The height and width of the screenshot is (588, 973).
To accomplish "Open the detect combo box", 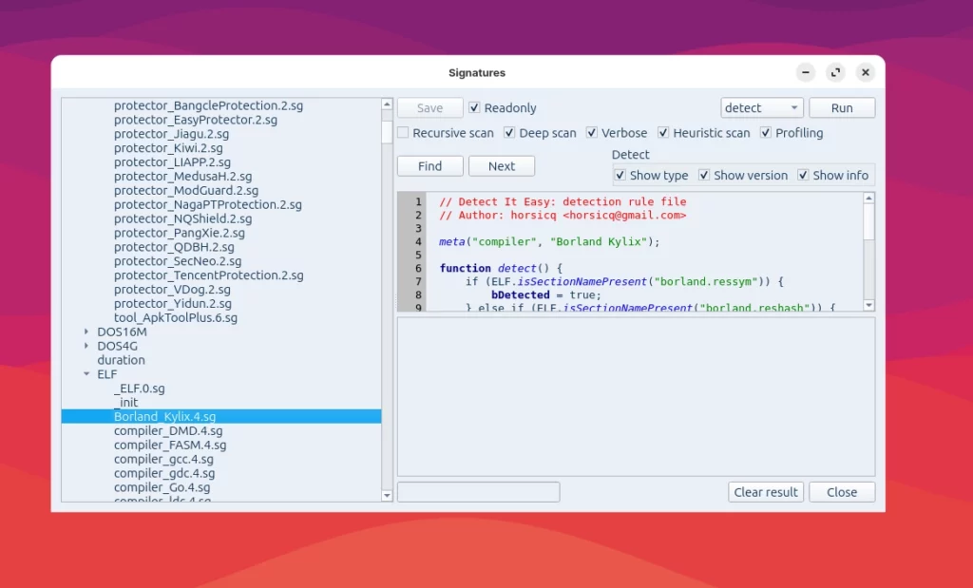I will [x=762, y=108].
